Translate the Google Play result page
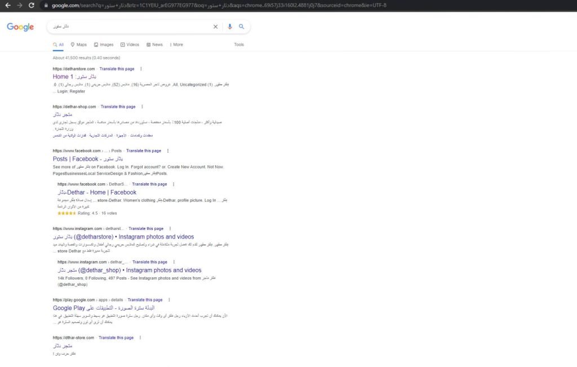 [x=145, y=300]
